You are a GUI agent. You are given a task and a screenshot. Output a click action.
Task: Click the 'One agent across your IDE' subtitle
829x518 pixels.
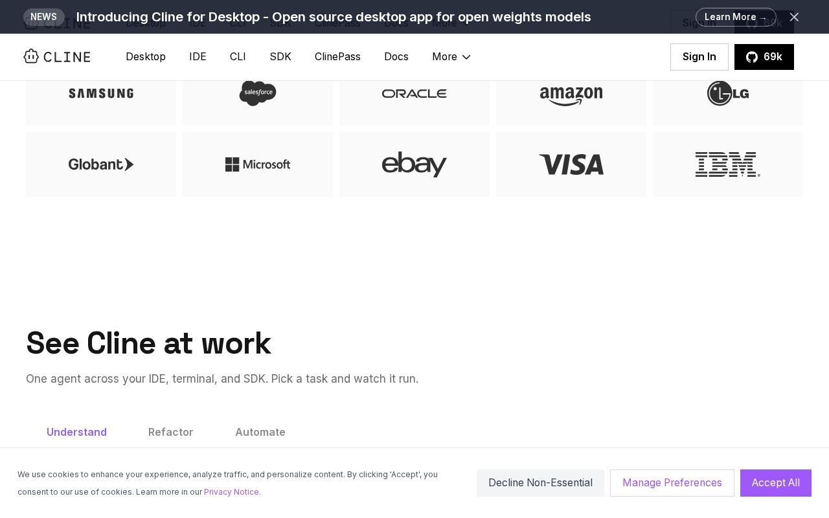[x=222, y=379]
